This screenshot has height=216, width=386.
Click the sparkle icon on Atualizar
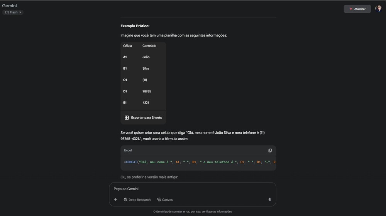(x=350, y=9)
